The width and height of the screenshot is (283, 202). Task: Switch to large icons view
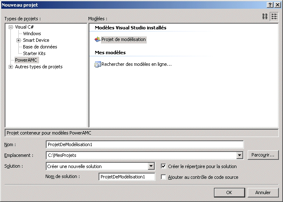(265, 17)
